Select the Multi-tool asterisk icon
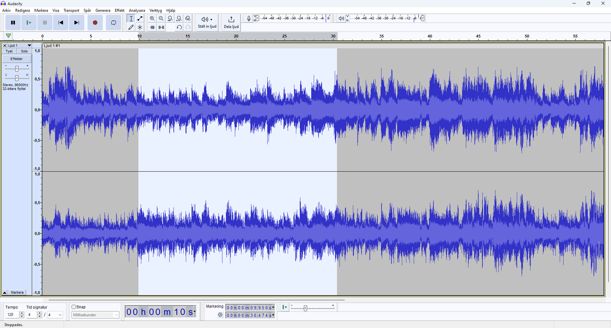Screen dimensions: 611x328 (x=140, y=27)
